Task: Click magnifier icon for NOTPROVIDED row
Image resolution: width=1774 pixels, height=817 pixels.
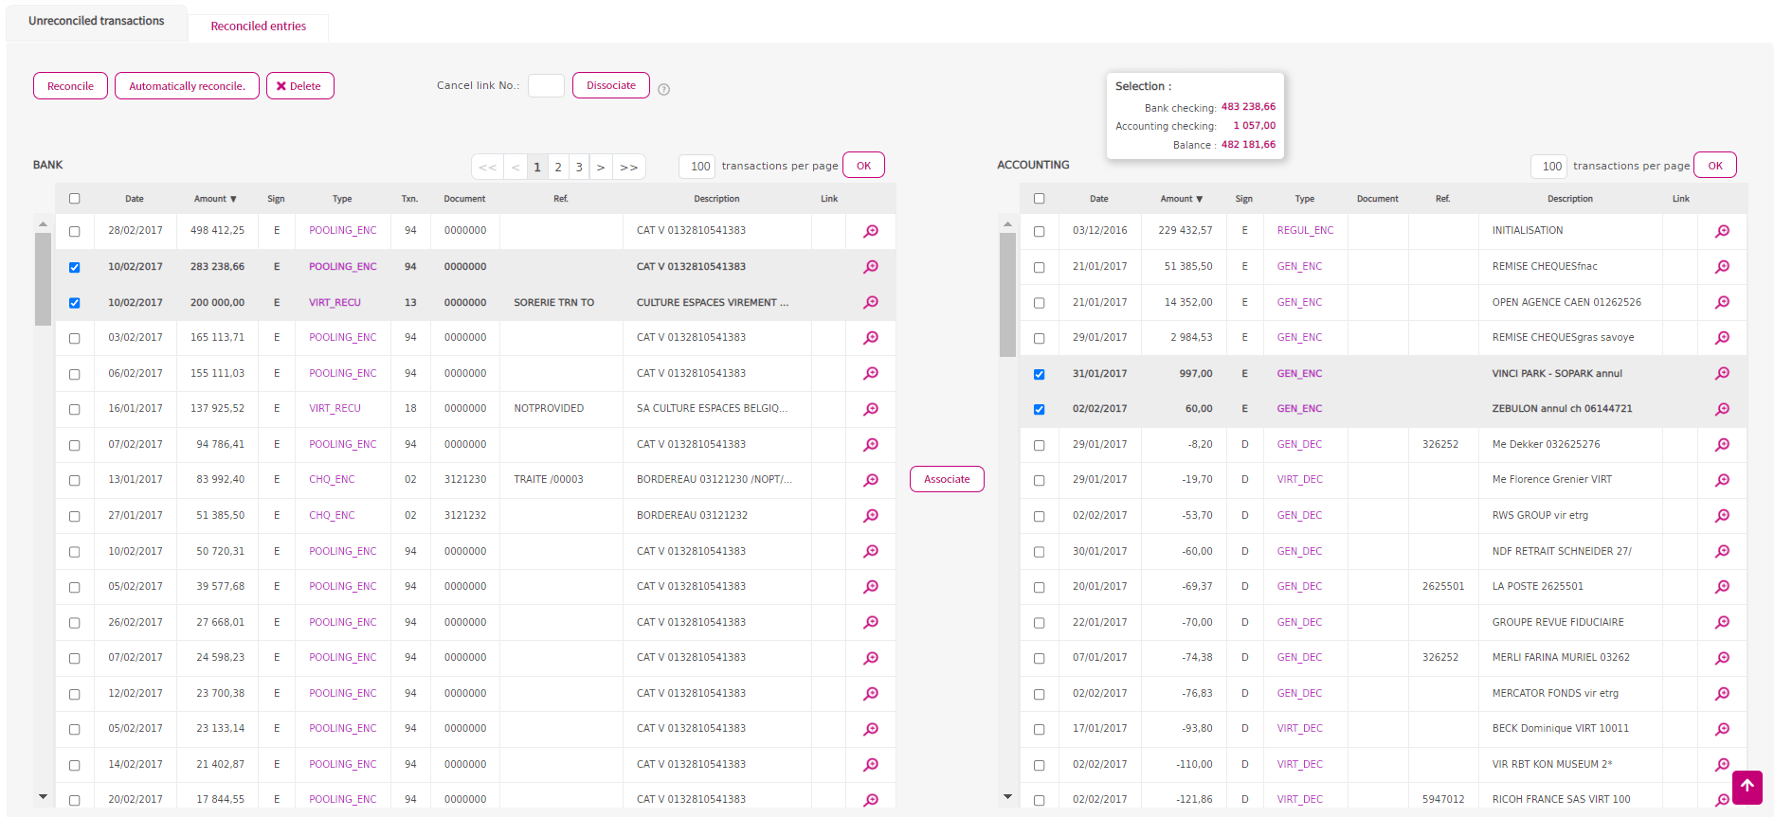Action: tap(870, 409)
